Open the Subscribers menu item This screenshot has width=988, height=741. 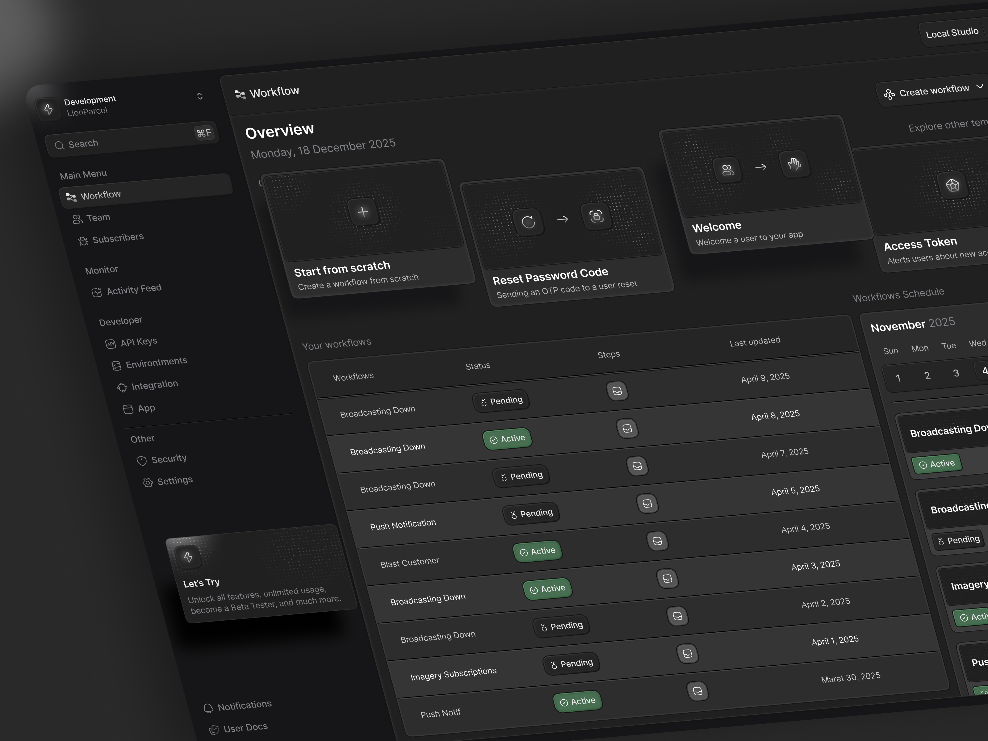click(x=111, y=239)
